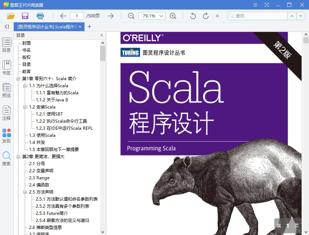
Task: Open the 注释 annotations panel
Action: tap(6, 113)
